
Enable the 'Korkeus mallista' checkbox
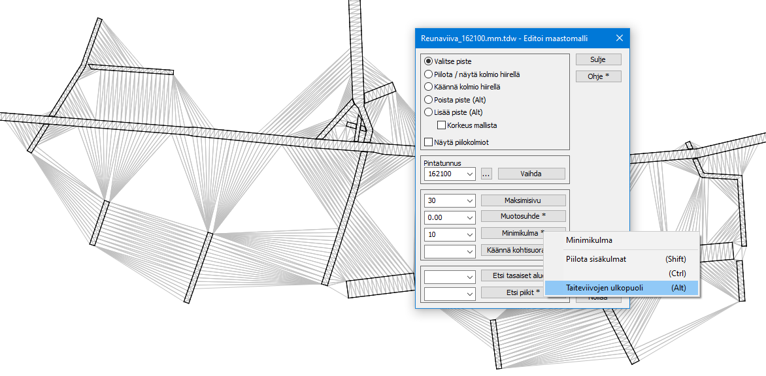click(442, 125)
